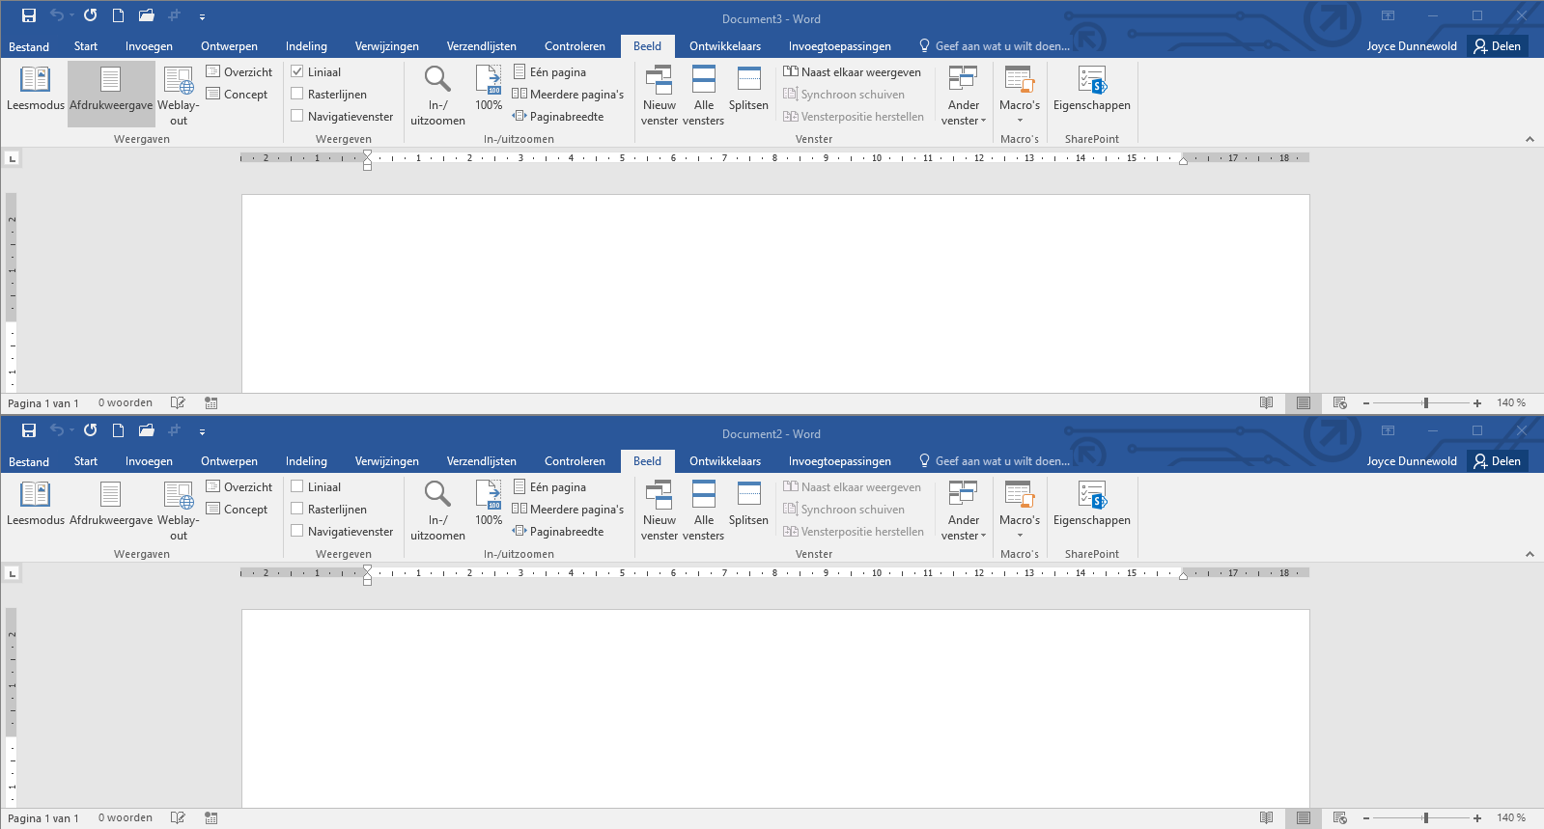
Task: Switch to Concept view in the Document3 window
Action: [x=238, y=95]
